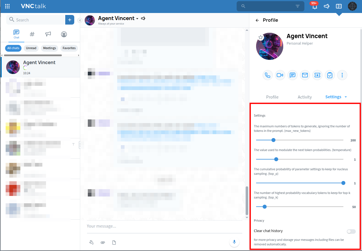Click the paperclip attachment icon
Screen dimensions: 362x251
103,243
